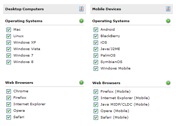Deselect the Safari (Mobile) checkbox
The height and width of the screenshot is (126, 176).
96,117
